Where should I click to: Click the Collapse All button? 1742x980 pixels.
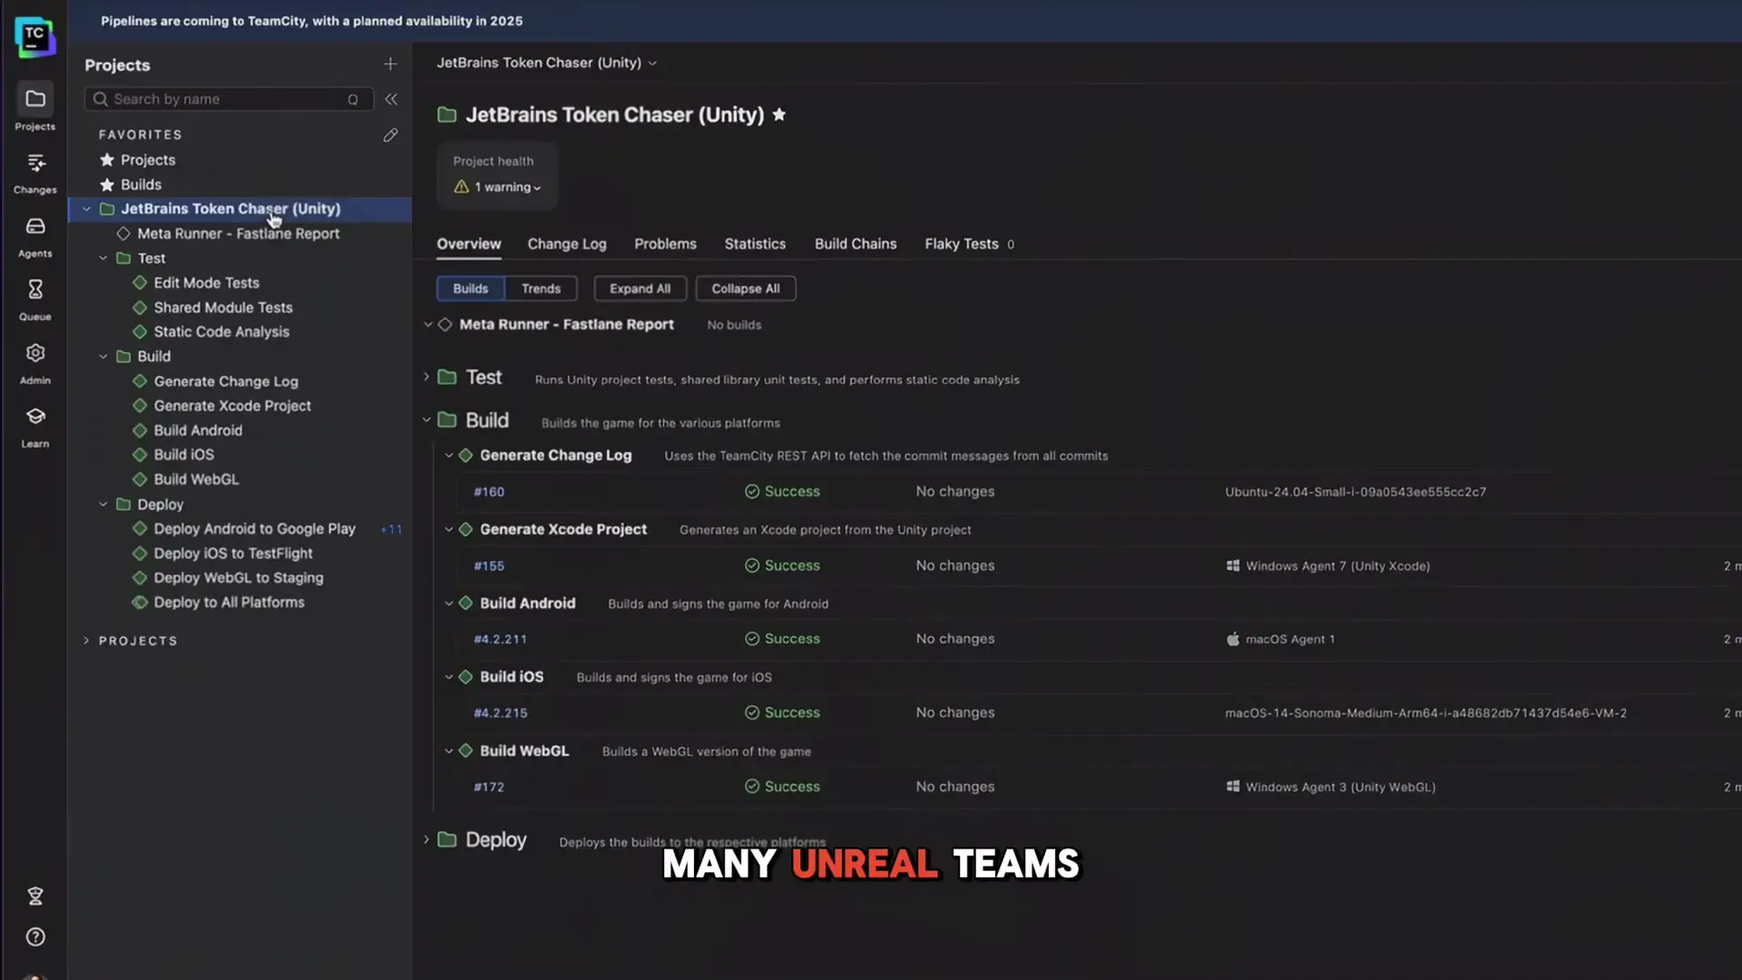click(746, 289)
